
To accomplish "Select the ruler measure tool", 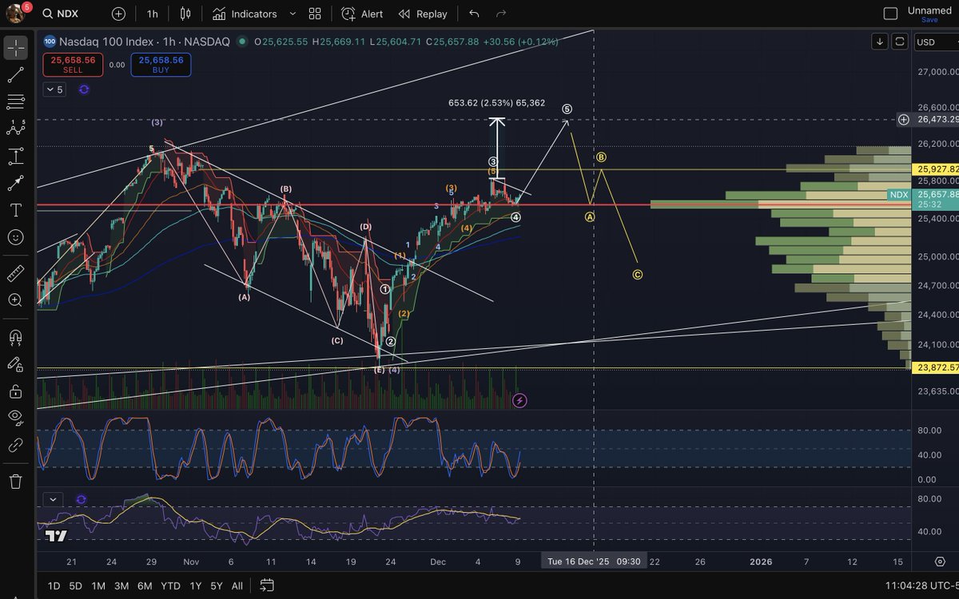I will [15, 273].
